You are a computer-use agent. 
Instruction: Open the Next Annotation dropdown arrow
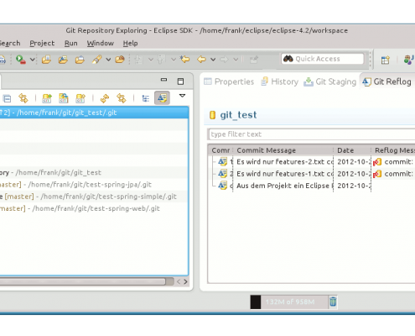click(151, 60)
